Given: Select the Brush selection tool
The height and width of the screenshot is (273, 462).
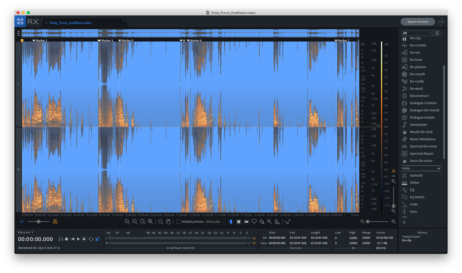Looking at the screenshot, I should pyautogui.click(x=261, y=221).
